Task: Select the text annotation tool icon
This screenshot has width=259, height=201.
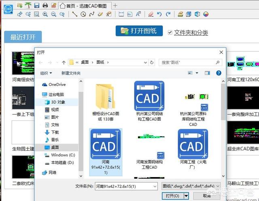Action: [138, 14]
